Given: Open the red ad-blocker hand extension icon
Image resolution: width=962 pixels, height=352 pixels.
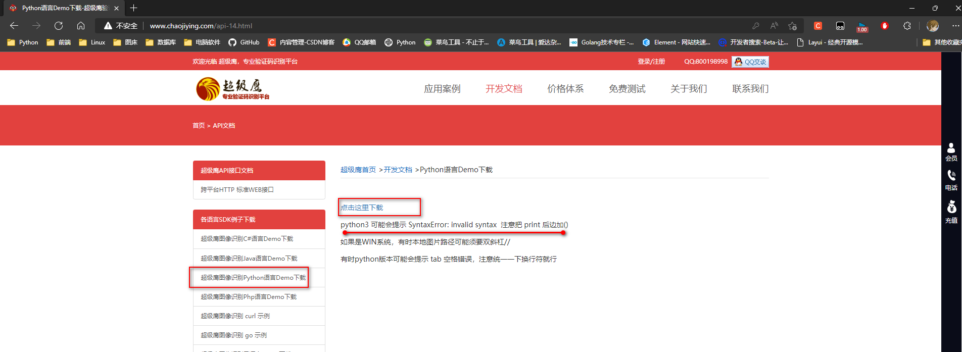Looking at the screenshot, I should [885, 26].
